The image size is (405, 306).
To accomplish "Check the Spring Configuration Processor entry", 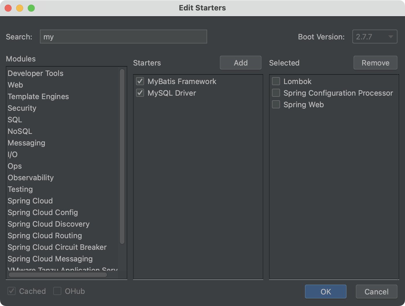I will (276, 93).
